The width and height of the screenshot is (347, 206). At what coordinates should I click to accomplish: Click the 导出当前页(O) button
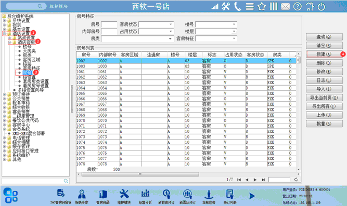coord(324,98)
